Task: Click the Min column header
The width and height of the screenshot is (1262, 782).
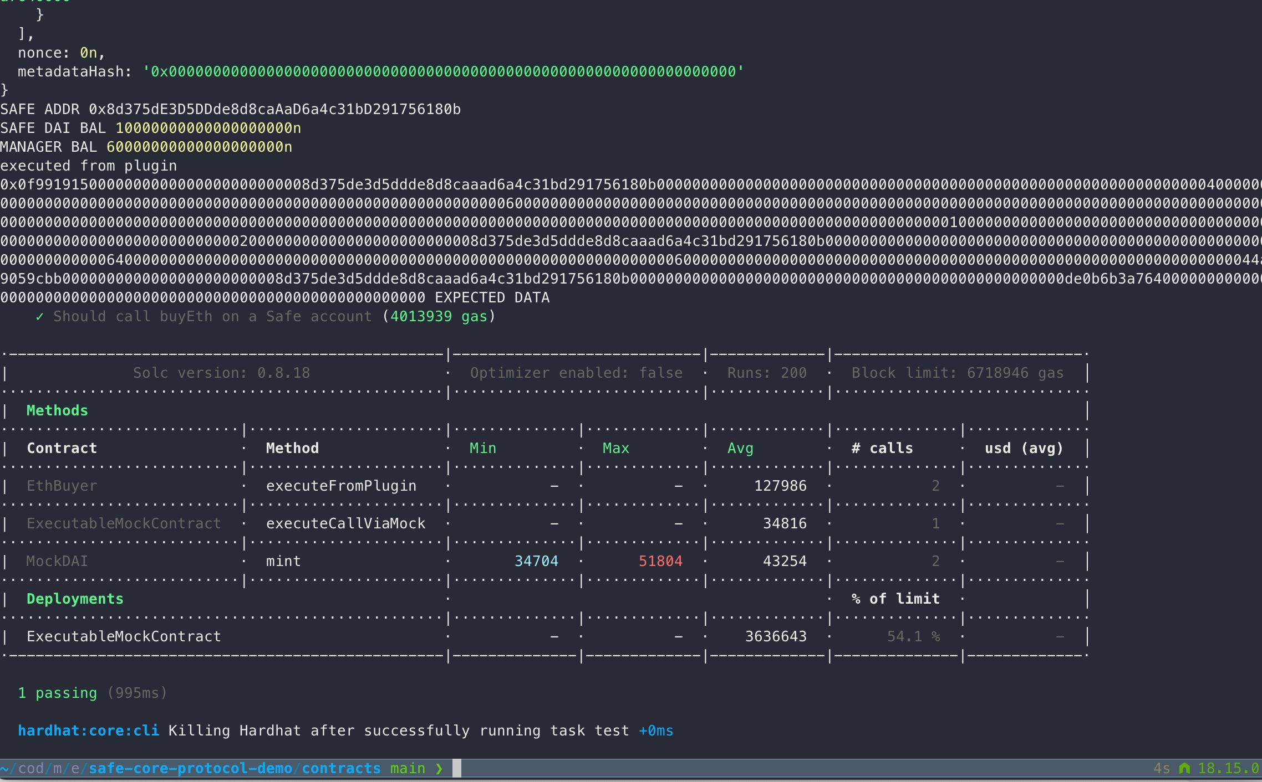Action: pyautogui.click(x=483, y=448)
